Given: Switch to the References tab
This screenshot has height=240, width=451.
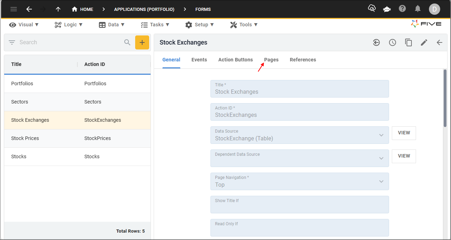Looking at the screenshot, I should click(x=303, y=60).
